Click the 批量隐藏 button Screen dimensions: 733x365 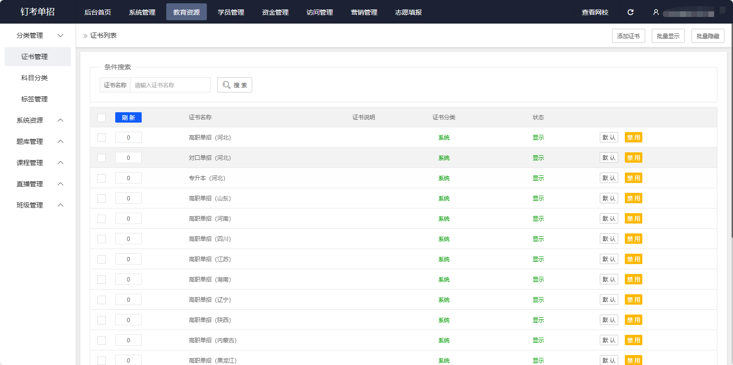(x=708, y=36)
